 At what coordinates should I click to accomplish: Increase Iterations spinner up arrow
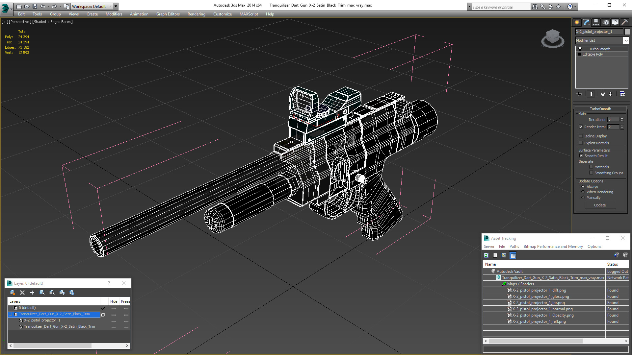[622, 118]
